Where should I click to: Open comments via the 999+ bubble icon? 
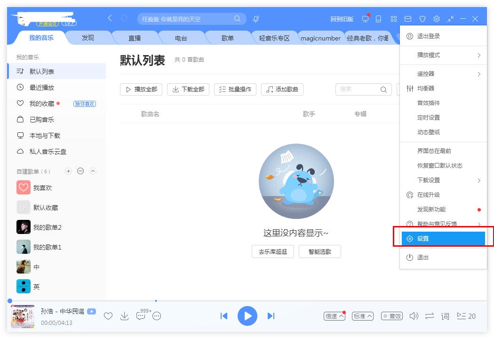(x=140, y=316)
